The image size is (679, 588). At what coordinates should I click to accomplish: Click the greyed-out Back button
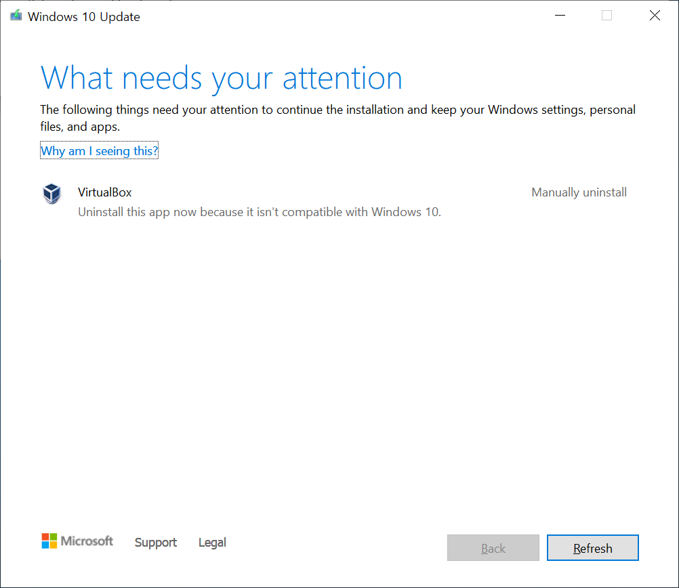pyautogui.click(x=493, y=548)
